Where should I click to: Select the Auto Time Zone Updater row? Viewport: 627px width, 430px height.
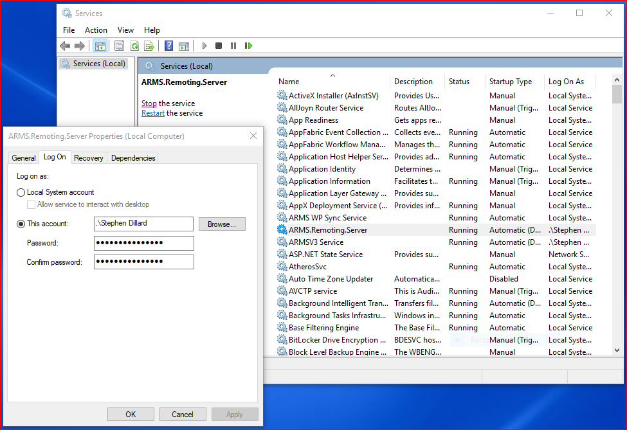click(x=436, y=279)
